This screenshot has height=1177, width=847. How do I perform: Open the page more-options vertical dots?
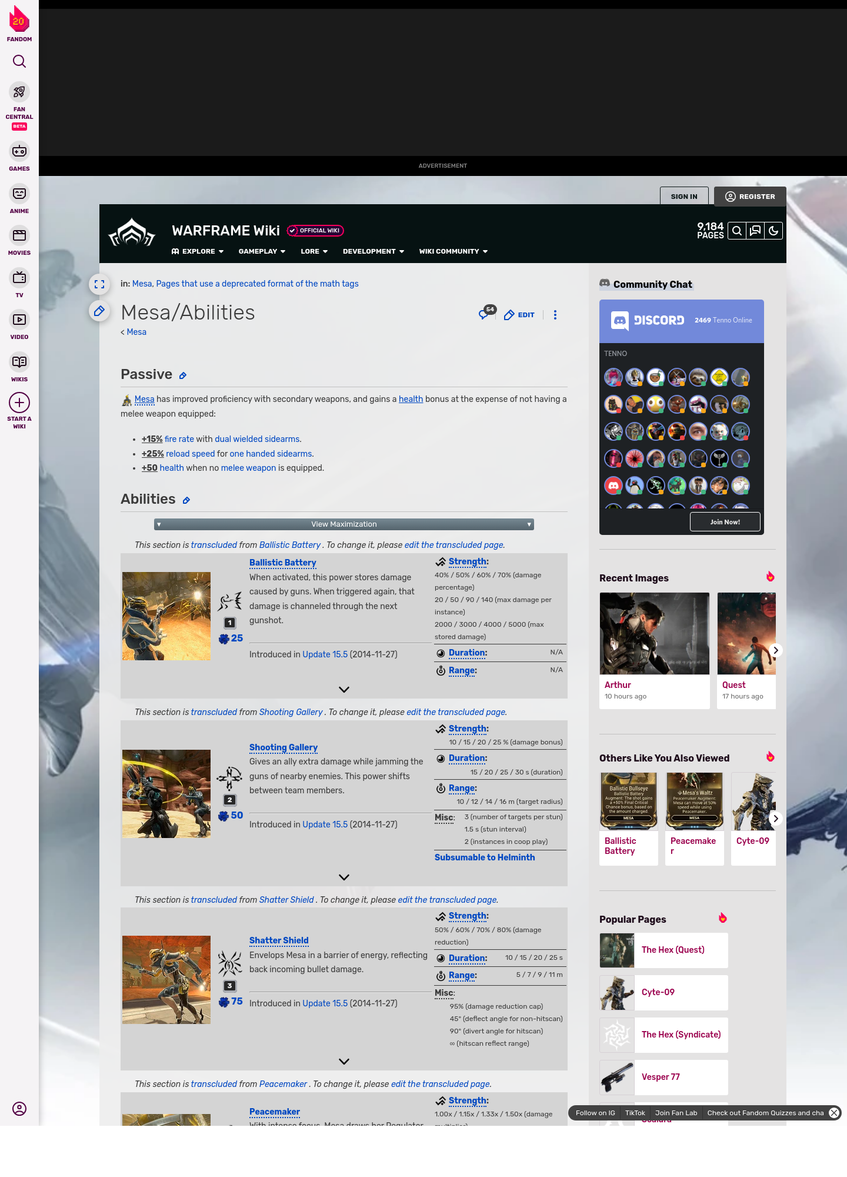click(x=555, y=315)
